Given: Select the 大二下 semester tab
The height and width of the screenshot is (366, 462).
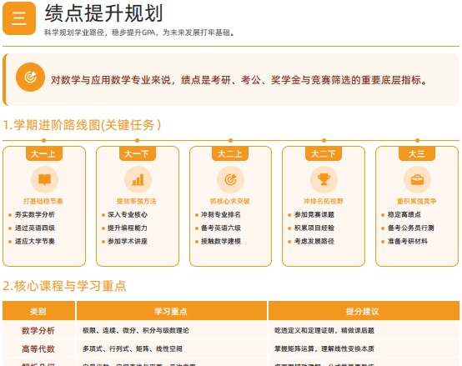Looking at the screenshot, I should pos(324,153).
